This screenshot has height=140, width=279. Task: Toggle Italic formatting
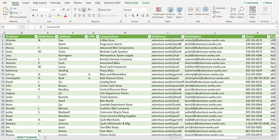(x=38, y=16)
